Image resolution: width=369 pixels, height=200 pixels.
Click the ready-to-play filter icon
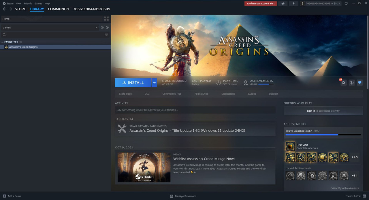tap(107, 28)
